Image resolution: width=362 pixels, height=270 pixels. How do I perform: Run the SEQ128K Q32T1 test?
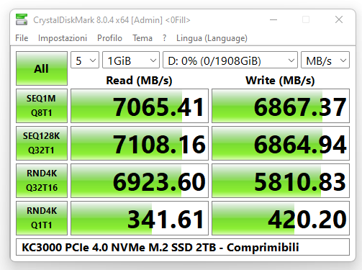[42, 143]
